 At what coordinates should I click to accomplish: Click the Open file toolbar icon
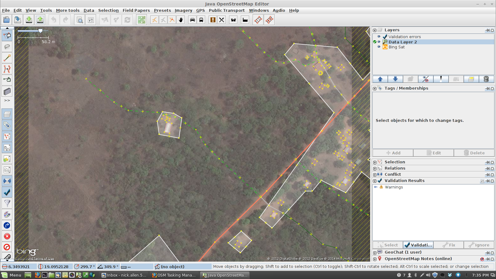coord(7,20)
